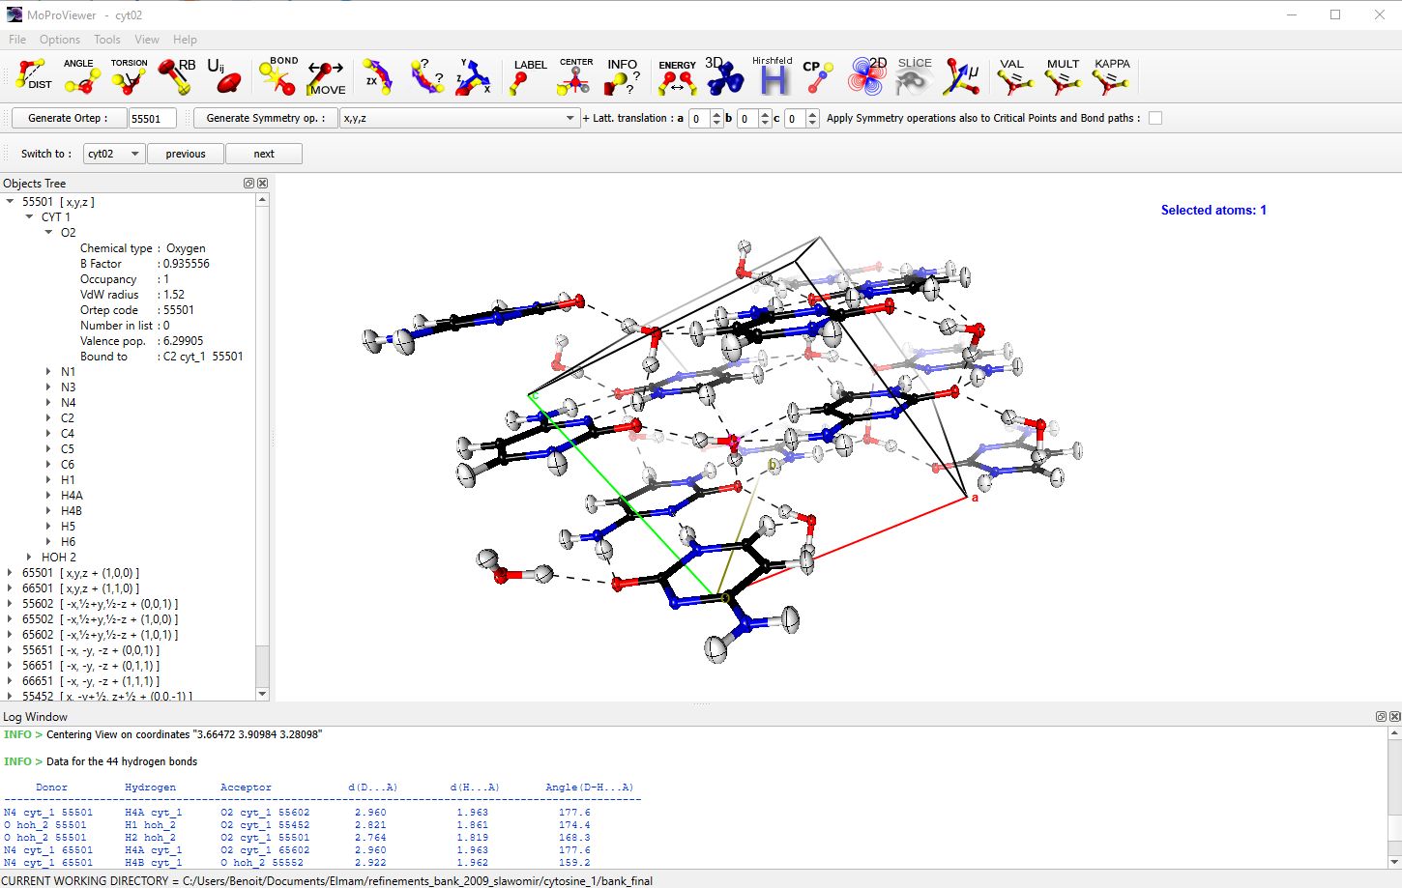Screen dimensions: 1402x888
Task: Open the Options menu
Action: [x=59, y=40]
